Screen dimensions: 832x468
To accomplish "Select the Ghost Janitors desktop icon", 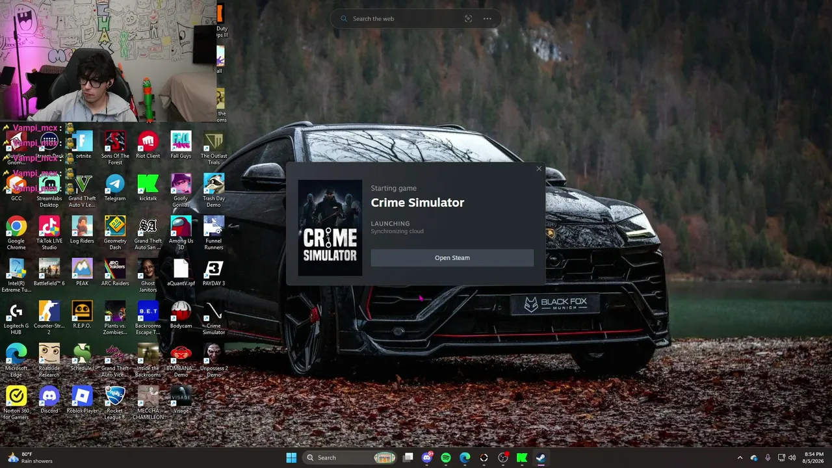I will point(148,276).
